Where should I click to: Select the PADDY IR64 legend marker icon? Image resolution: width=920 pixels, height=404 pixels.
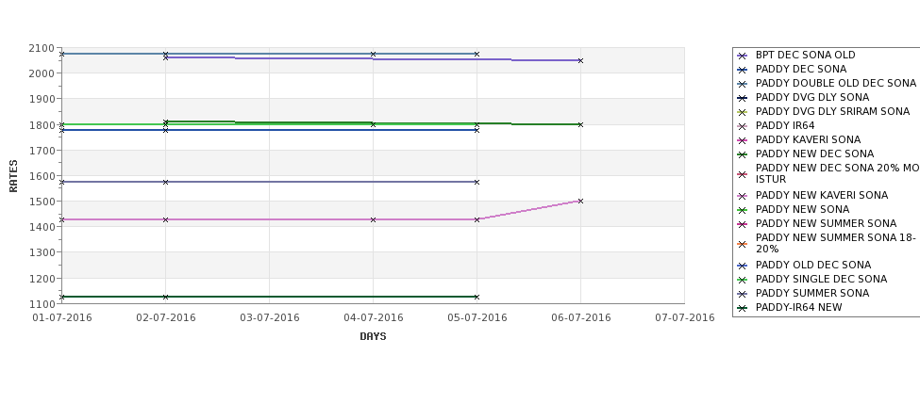743,126
